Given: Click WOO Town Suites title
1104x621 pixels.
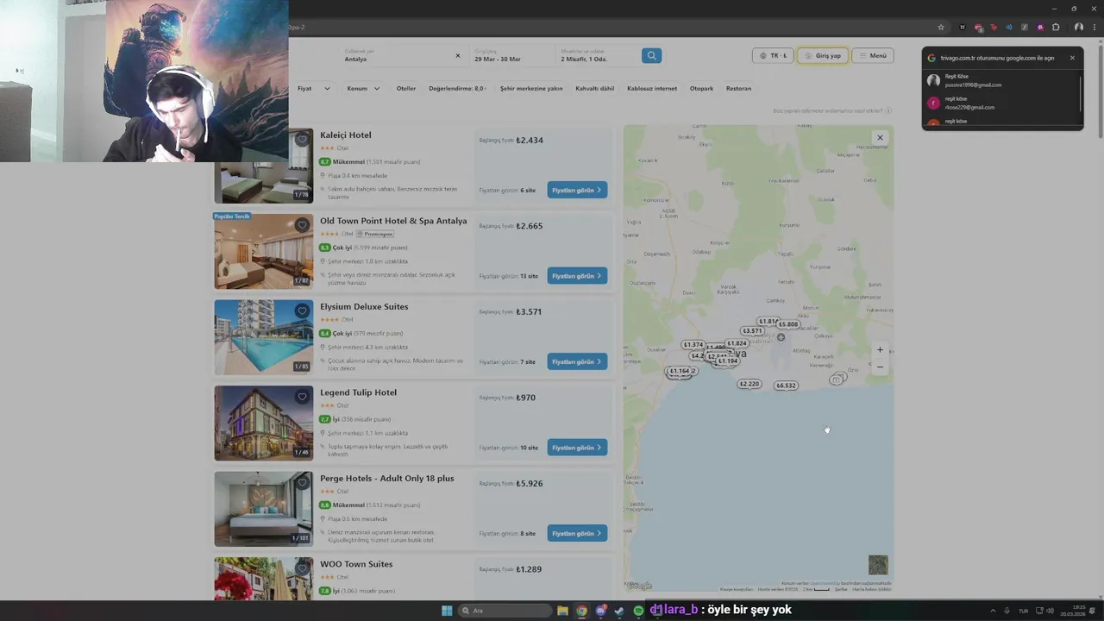Looking at the screenshot, I should coord(356,564).
